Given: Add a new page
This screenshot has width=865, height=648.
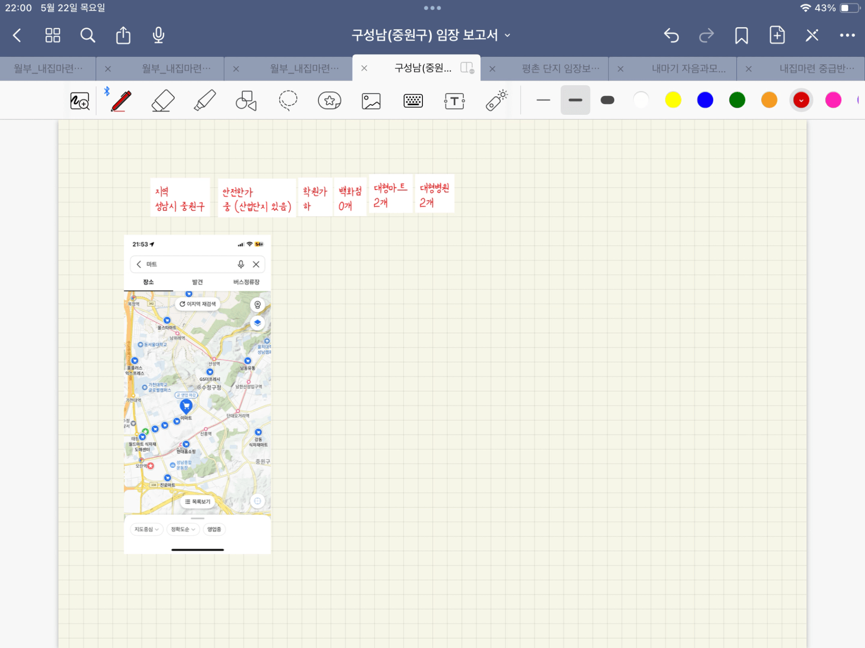Looking at the screenshot, I should click(777, 35).
